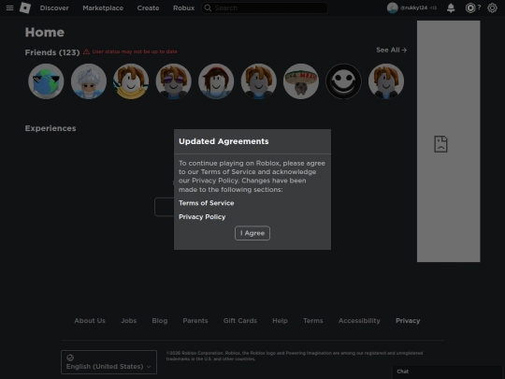Go to the Discover tab
505x379 pixels.
point(54,7)
